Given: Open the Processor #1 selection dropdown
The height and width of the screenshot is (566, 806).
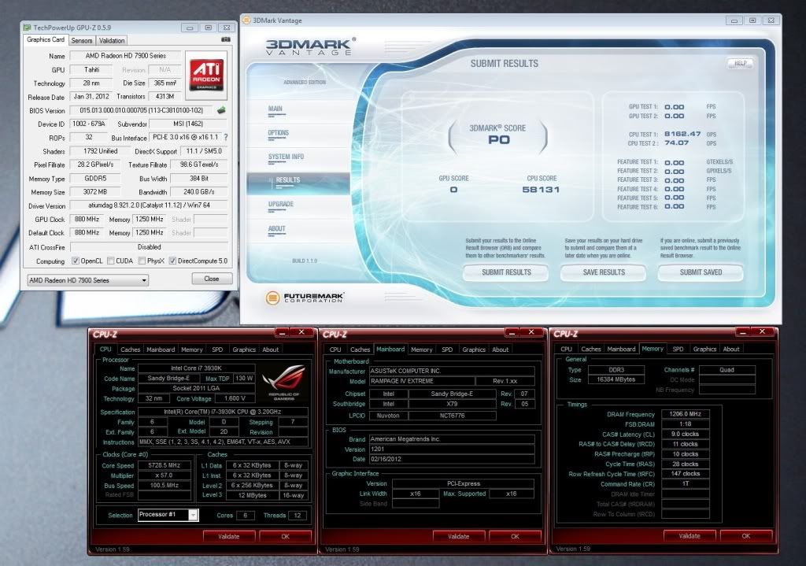Looking at the screenshot, I should coord(168,515).
